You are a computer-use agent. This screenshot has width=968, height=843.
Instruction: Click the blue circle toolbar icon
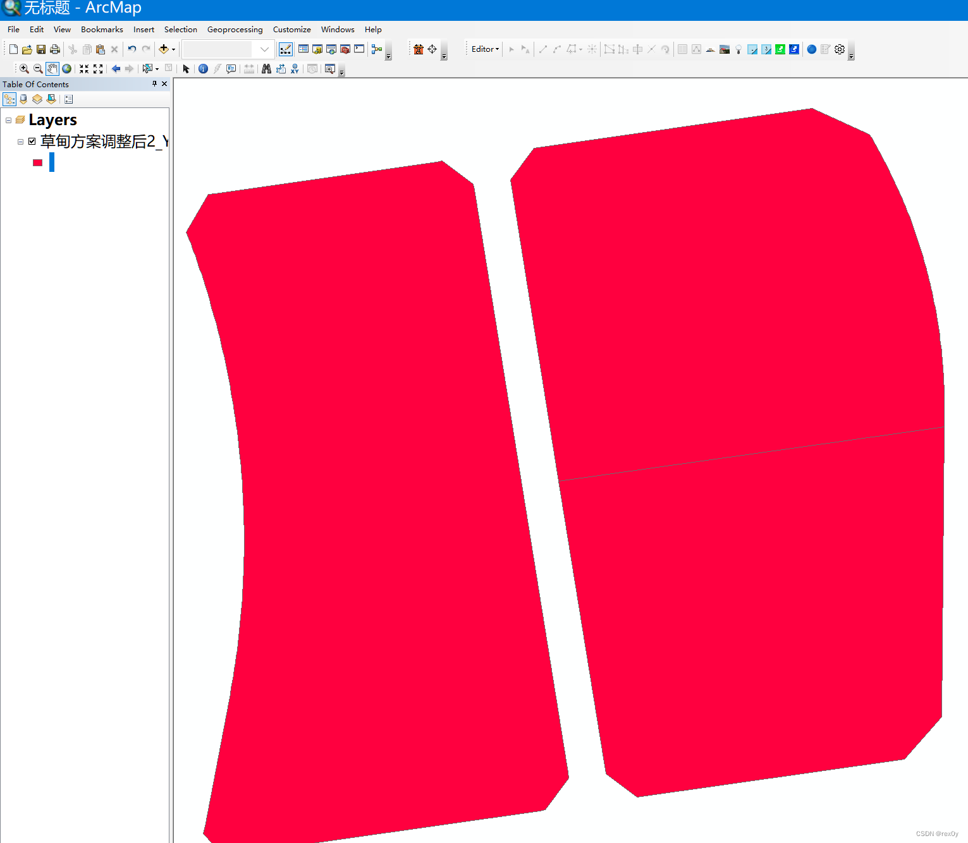coord(812,49)
